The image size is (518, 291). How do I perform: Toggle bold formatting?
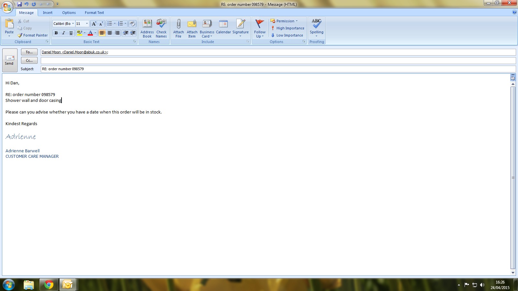tap(56, 33)
